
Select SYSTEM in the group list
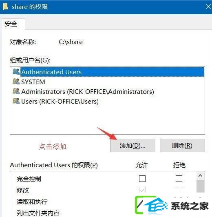pyautogui.click(x=33, y=82)
